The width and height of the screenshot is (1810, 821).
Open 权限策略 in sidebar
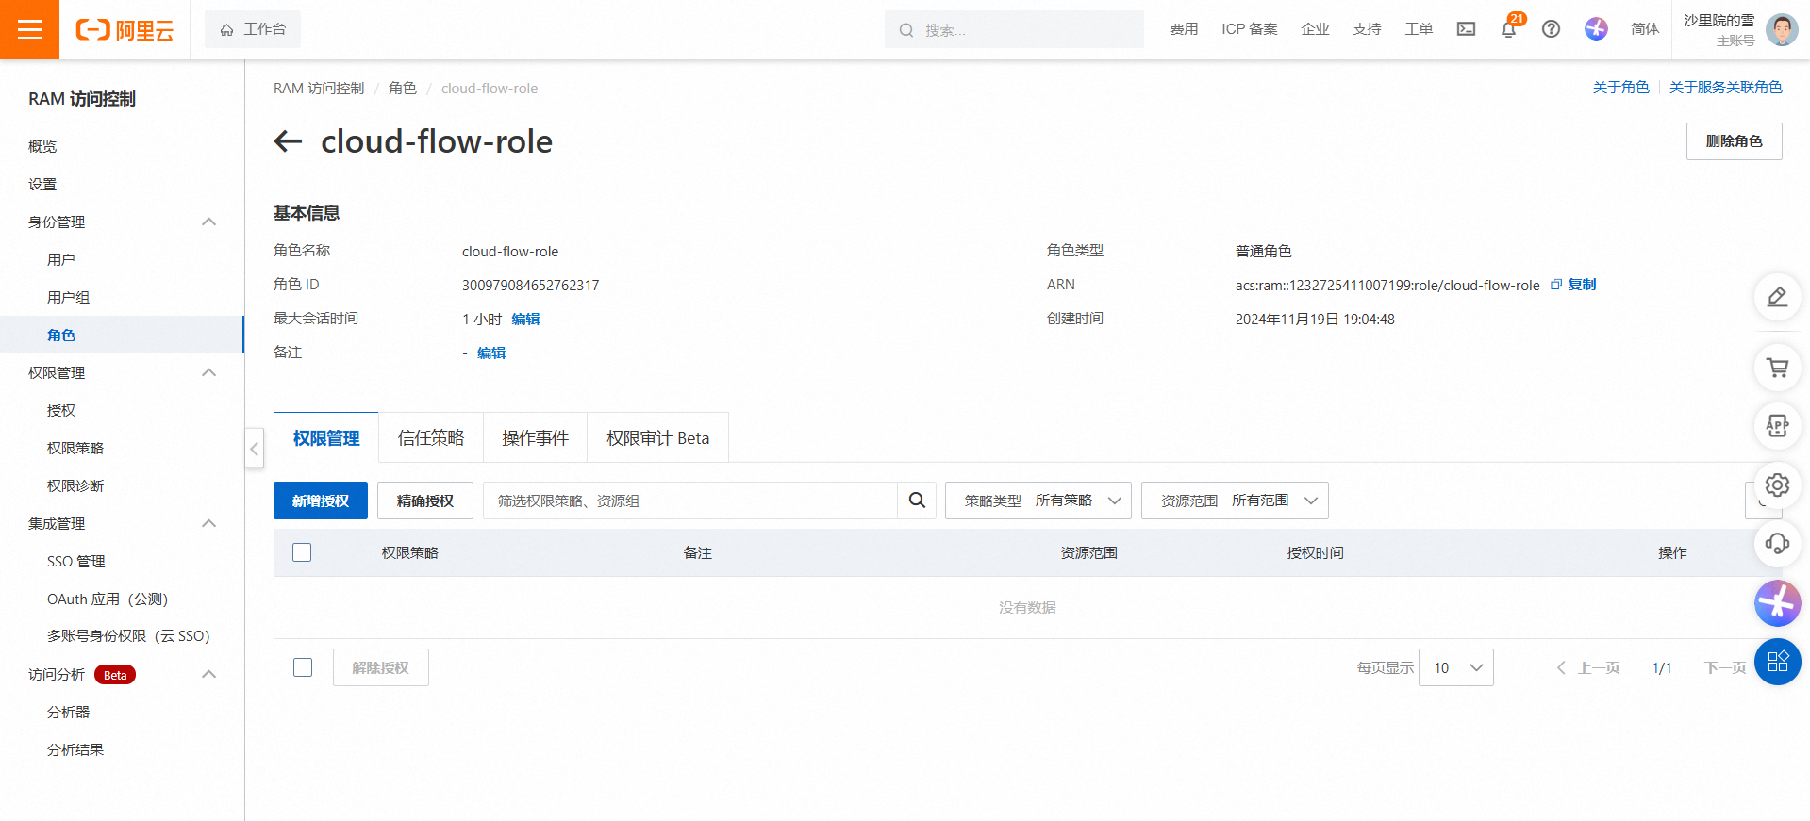75,448
